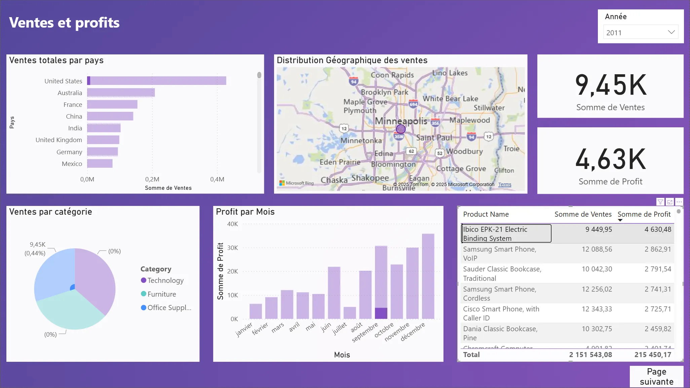Click the Somme de Profit sort arrow

click(620, 220)
